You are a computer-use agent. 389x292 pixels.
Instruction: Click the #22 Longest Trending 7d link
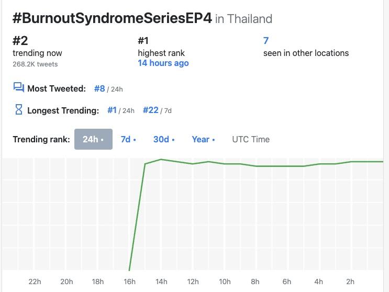click(151, 110)
